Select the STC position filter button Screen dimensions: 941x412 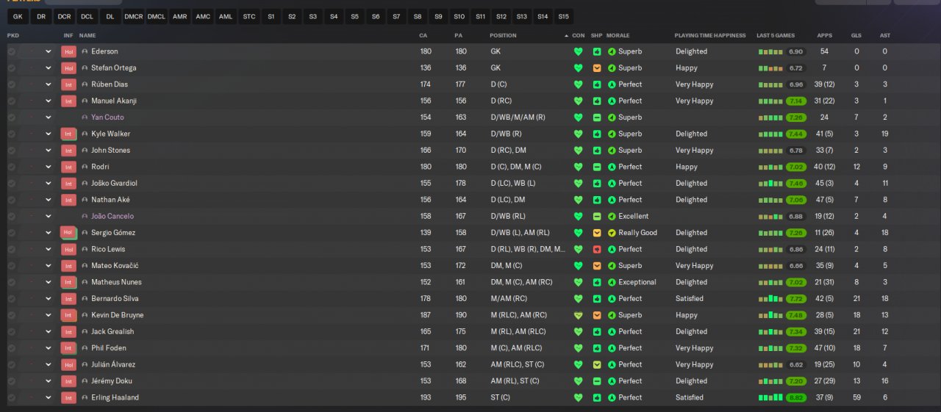tap(249, 16)
